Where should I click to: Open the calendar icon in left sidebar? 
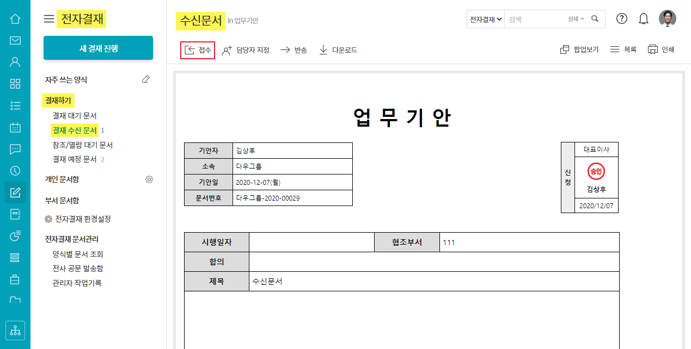[x=15, y=128]
